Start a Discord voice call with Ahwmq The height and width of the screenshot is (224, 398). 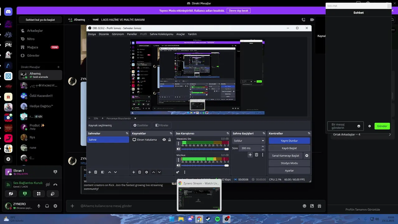tap(303, 20)
